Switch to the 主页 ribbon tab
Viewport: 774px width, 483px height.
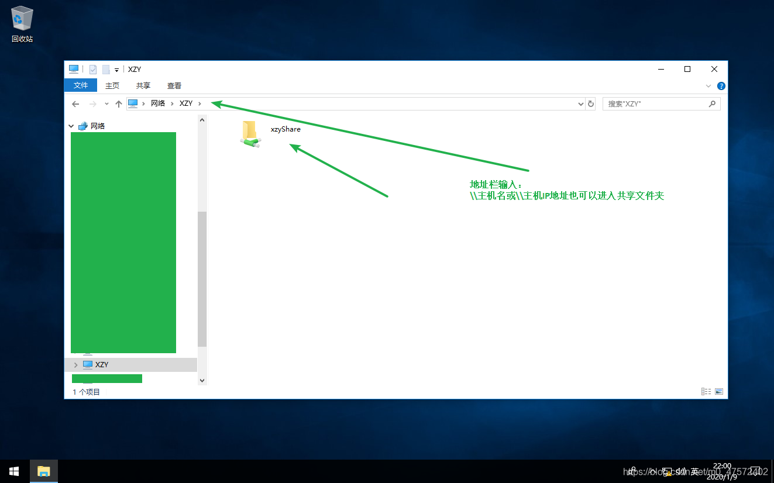tap(112, 85)
